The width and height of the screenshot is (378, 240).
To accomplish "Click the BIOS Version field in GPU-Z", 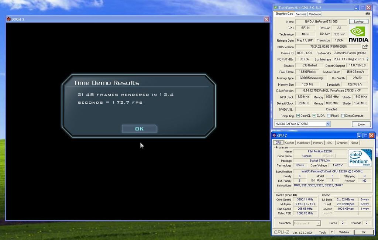I will pyautogui.click(x=328, y=47).
